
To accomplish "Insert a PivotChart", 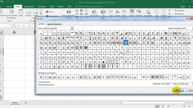I will click(94, 13).
